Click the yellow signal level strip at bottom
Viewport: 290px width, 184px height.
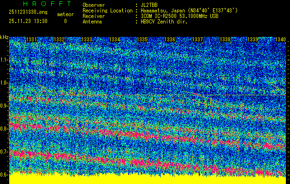click(145, 180)
